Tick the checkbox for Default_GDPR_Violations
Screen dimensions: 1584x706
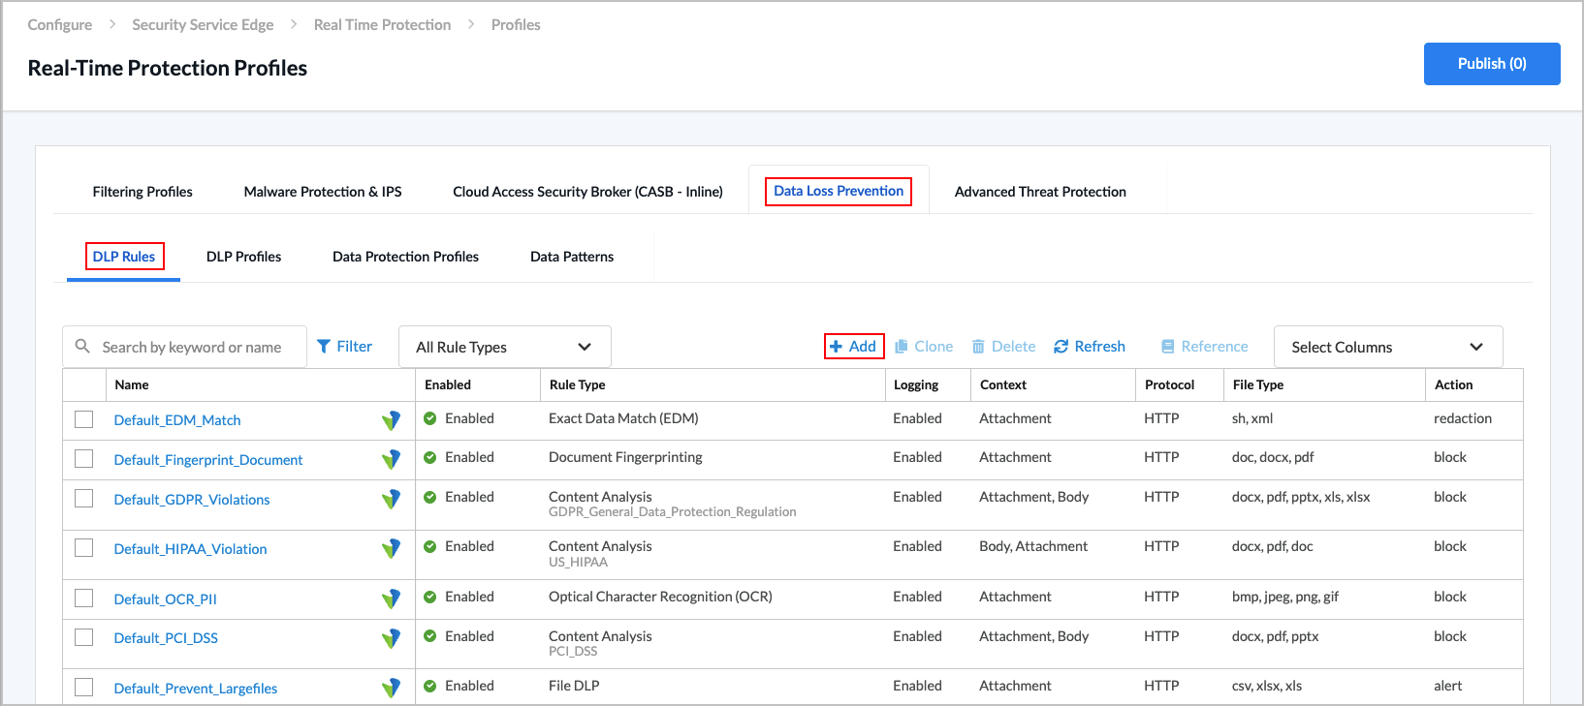tap(84, 499)
